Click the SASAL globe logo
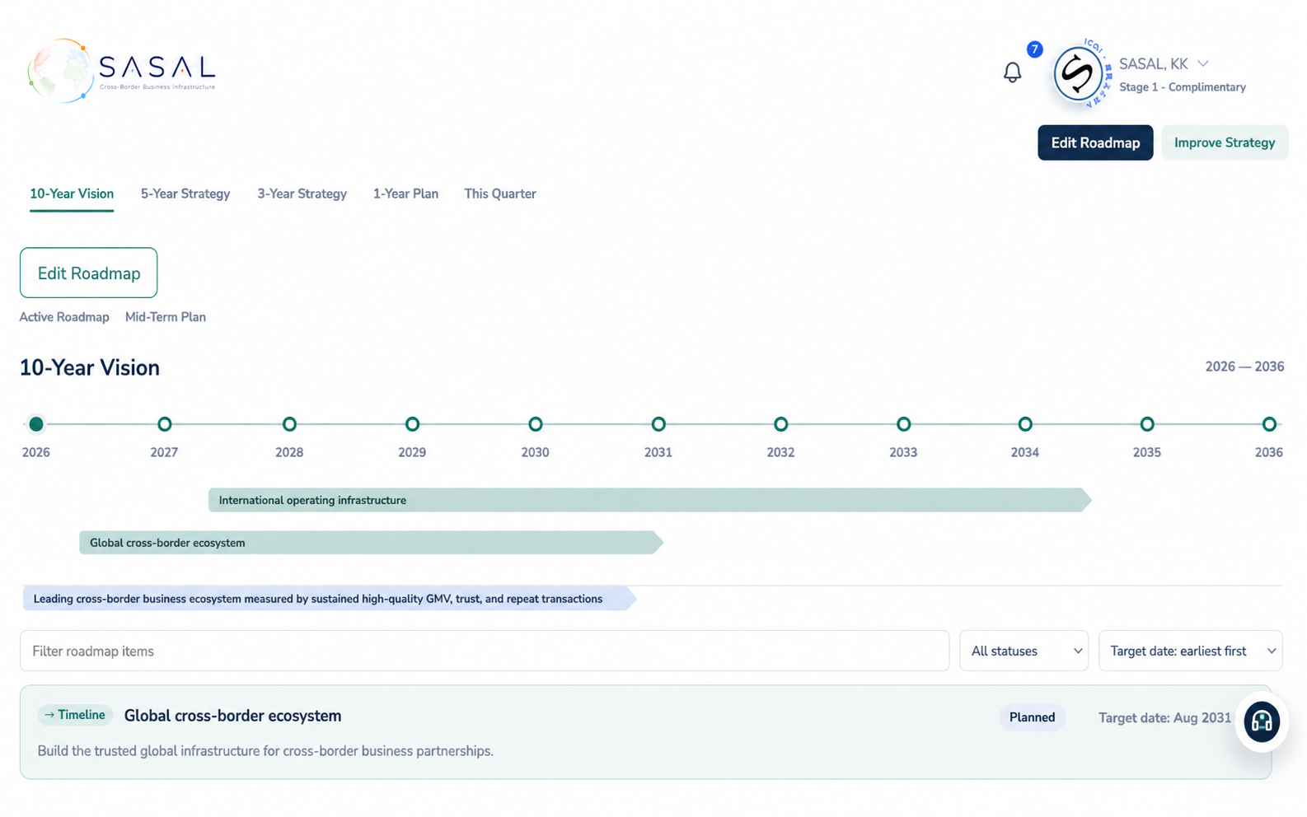Viewport: 1307px width, 817px height. point(122,71)
